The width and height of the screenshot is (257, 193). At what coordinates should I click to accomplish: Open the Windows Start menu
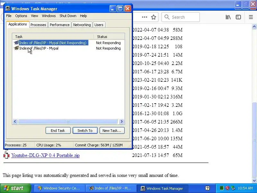[15, 188]
